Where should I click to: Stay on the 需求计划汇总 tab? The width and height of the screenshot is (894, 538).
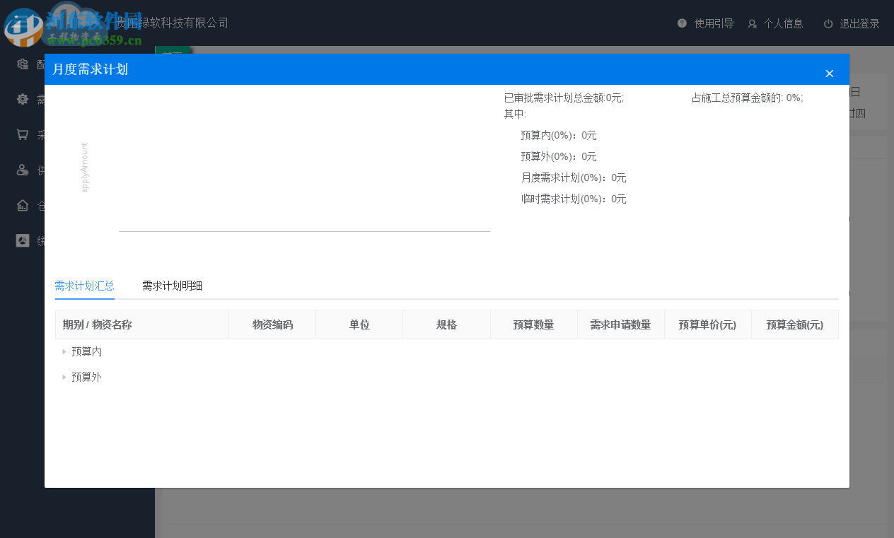(x=85, y=286)
